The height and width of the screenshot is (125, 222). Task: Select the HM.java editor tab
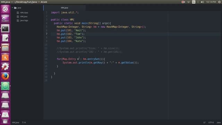65,8
